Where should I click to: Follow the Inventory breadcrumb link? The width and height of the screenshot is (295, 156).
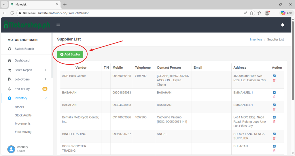click(256, 40)
